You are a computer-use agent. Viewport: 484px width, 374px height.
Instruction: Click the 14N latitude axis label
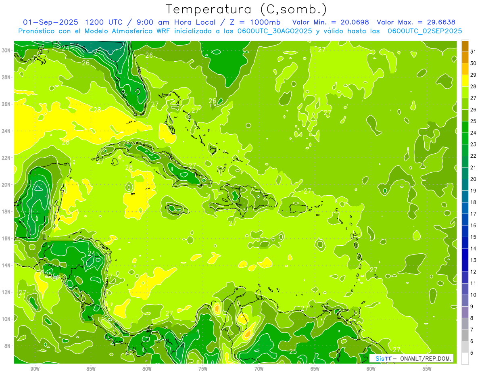click(6, 265)
